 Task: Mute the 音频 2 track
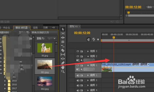point(78,80)
